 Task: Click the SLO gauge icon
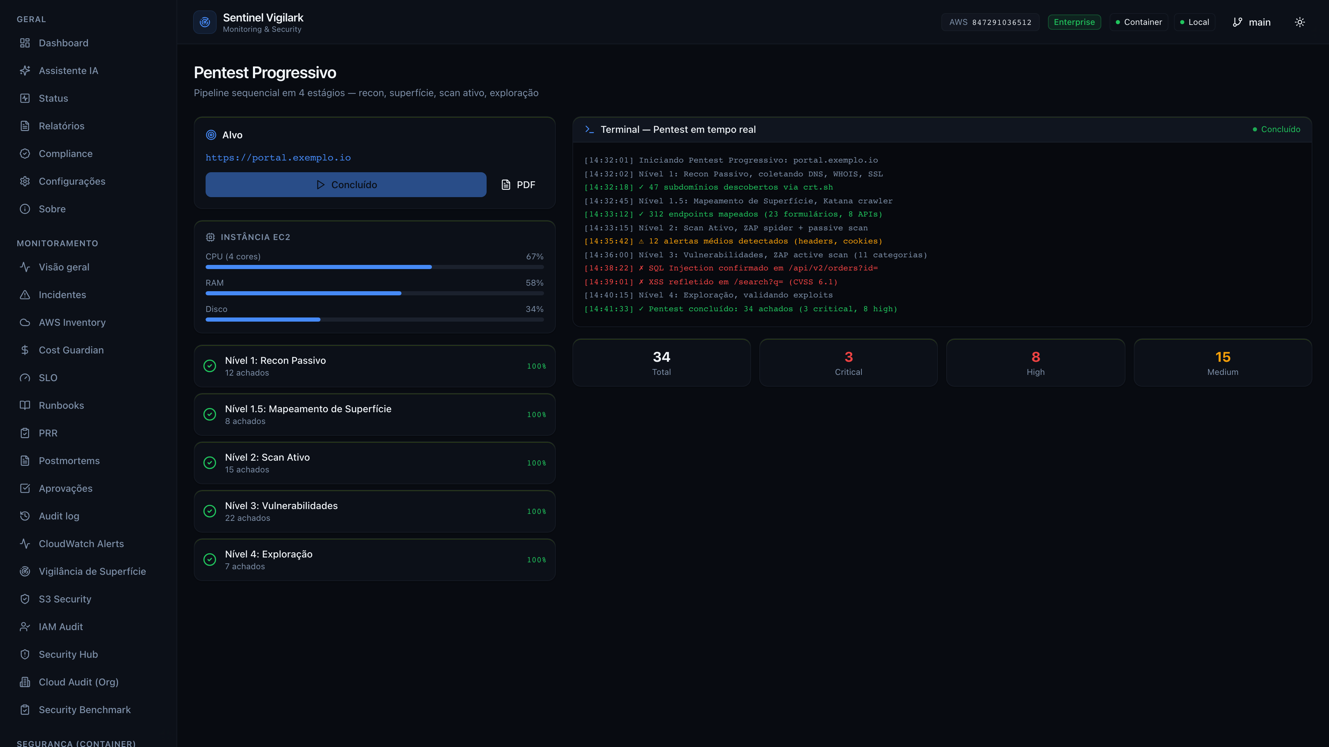click(x=25, y=377)
